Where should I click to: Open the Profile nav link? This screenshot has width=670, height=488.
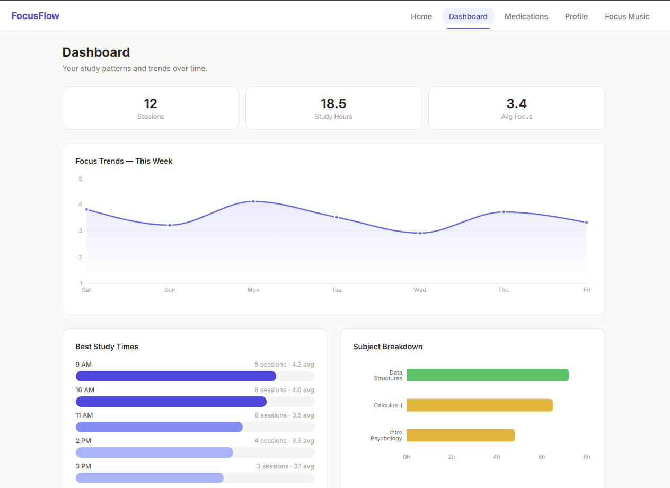[576, 16]
